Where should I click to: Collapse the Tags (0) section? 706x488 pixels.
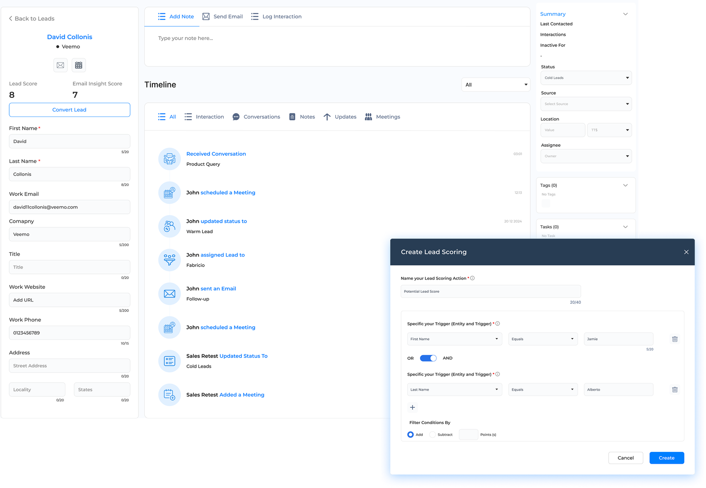tap(625, 185)
